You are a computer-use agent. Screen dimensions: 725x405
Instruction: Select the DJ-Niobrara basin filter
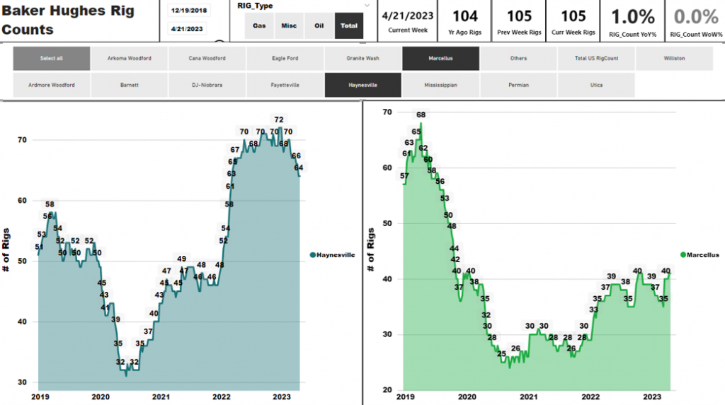click(x=207, y=86)
